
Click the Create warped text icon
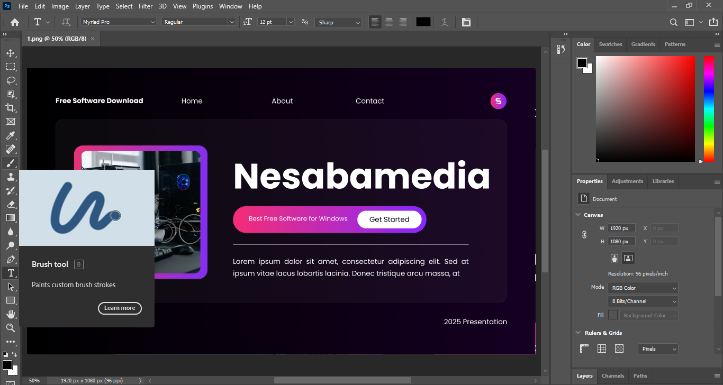[445, 22]
